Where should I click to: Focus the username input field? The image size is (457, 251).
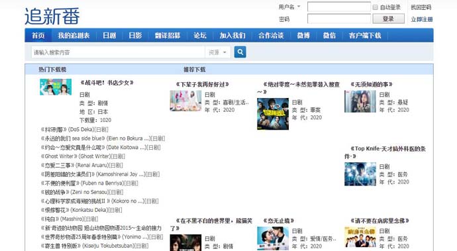coord(339,7)
